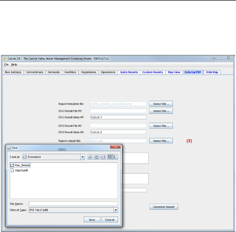Expand the Files of Type dropdown
The width and height of the screenshot is (236, 232).
(116, 210)
